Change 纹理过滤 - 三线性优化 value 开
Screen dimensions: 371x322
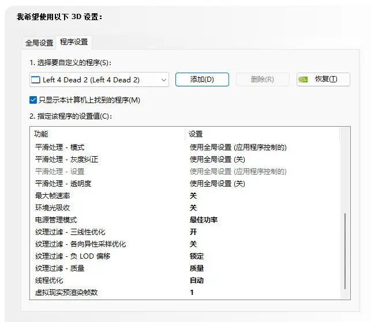193,232
